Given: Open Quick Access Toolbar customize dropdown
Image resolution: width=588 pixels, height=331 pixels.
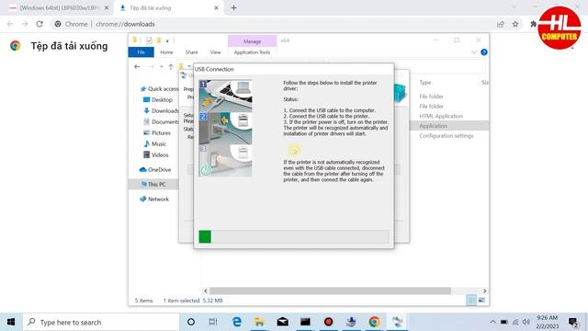Looking at the screenshot, I should pyautogui.click(x=167, y=40).
